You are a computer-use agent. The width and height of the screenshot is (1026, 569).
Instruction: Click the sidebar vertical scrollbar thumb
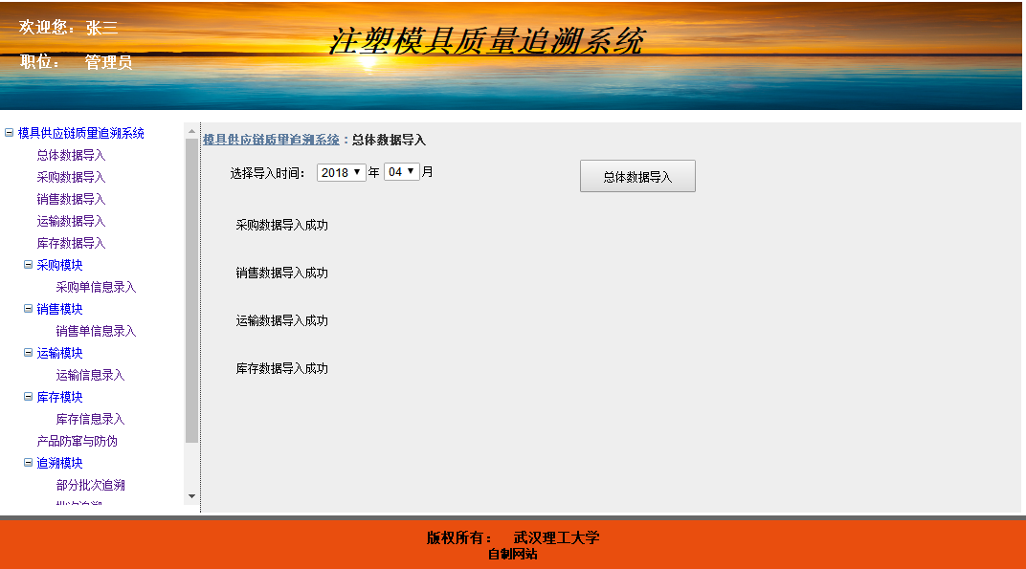click(x=191, y=291)
